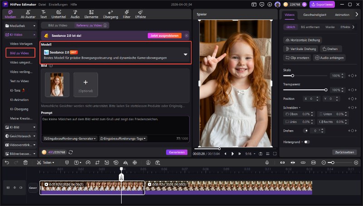This screenshot has width=363, height=206.
Task: Click the undo arrow in timeline toolbar
Action: tap(7, 162)
